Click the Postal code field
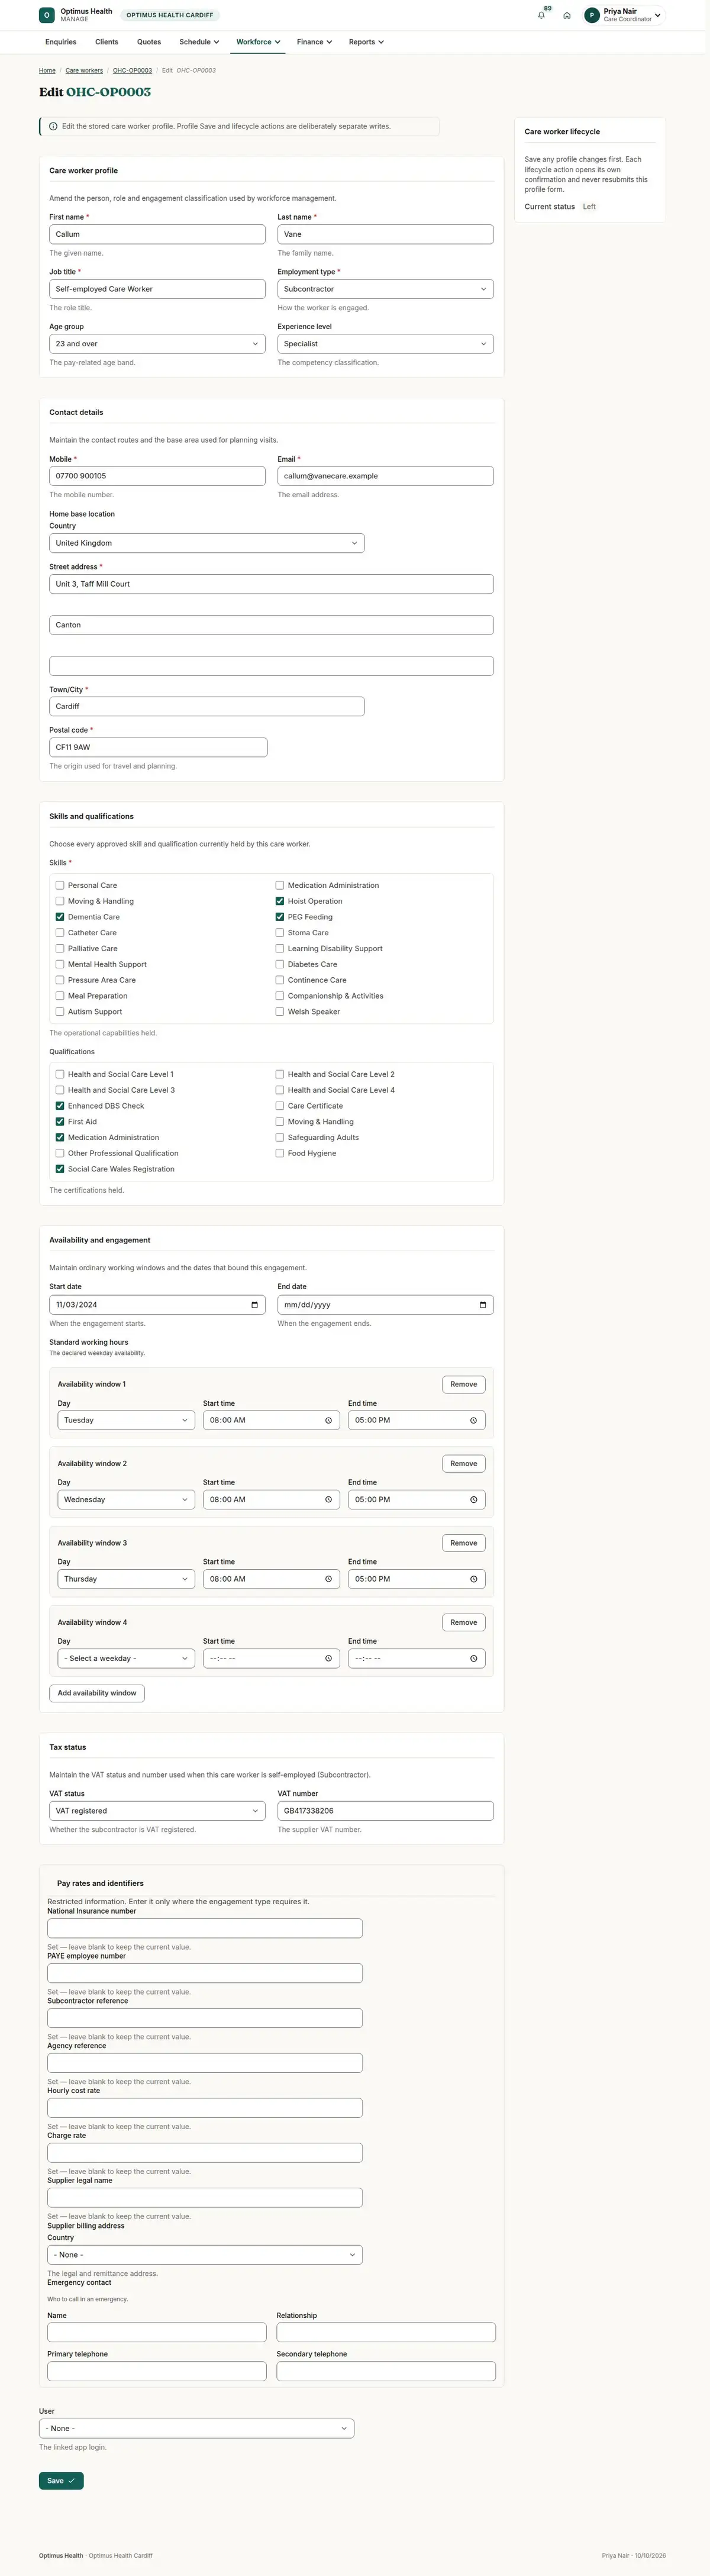710x2576 pixels. [x=158, y=747]
